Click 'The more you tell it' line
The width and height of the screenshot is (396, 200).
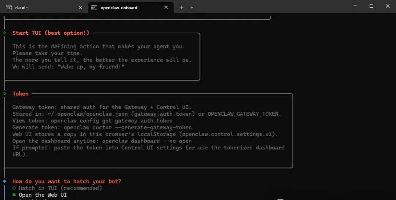tap(102, 60)
